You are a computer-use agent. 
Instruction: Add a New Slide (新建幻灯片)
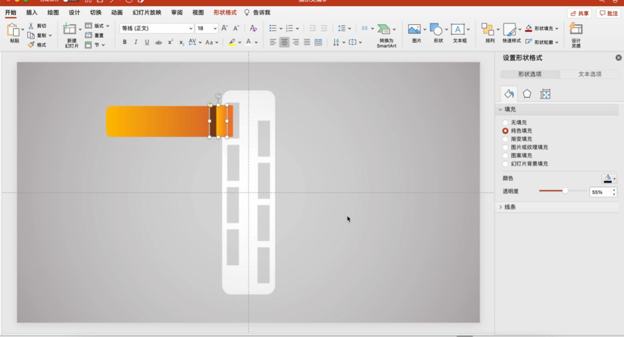click(70, 29)
